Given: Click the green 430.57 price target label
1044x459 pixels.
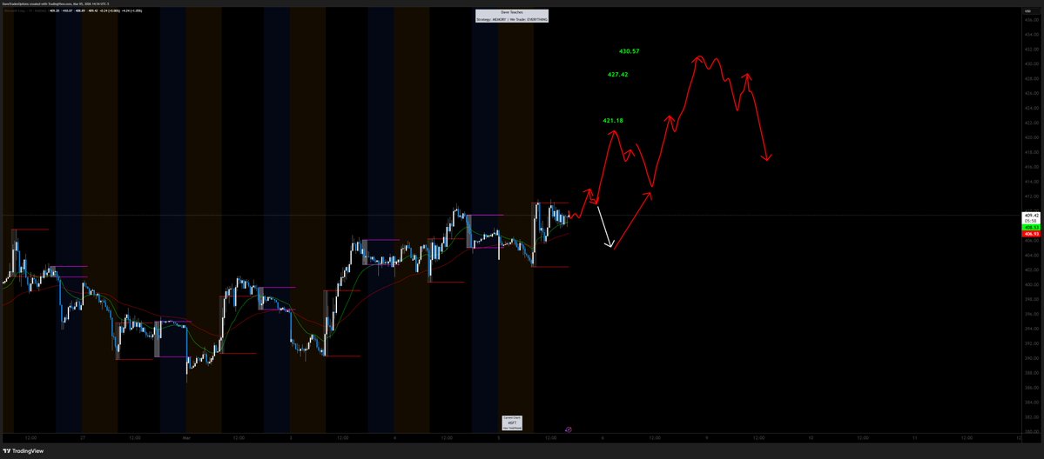Looking at the screenshot, I should (630, 51).
